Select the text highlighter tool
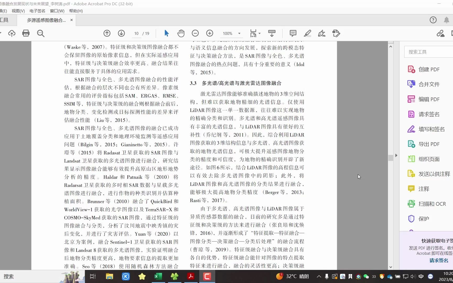Screen dimensions: 453x283 click(307, 33)
